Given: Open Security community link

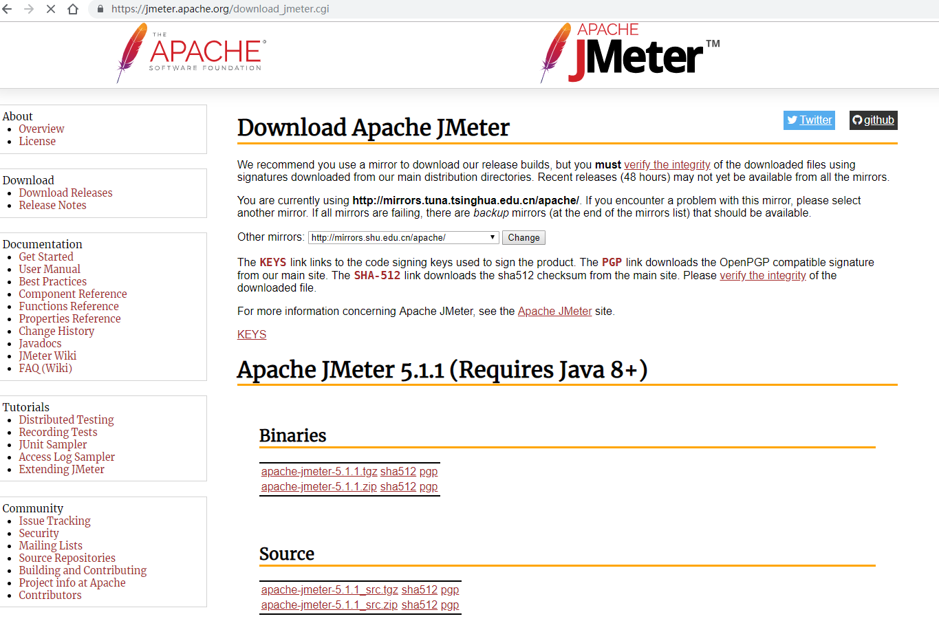Looking at the screenshot, I should click(39, 533).
